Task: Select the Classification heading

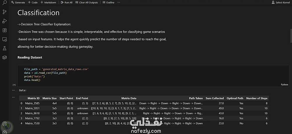Action: pyautogui.click(x=38, y=13)
